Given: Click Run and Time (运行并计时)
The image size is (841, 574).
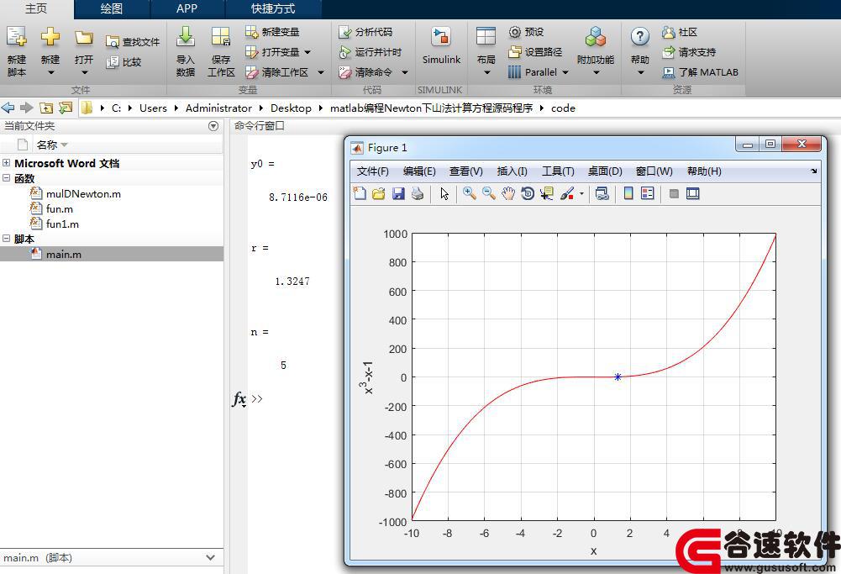Looking at the screenshot, I should click(370, 52).
